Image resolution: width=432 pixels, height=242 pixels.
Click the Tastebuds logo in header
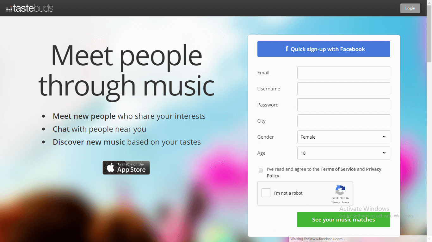pyautogui.click(x=30, y=8)
